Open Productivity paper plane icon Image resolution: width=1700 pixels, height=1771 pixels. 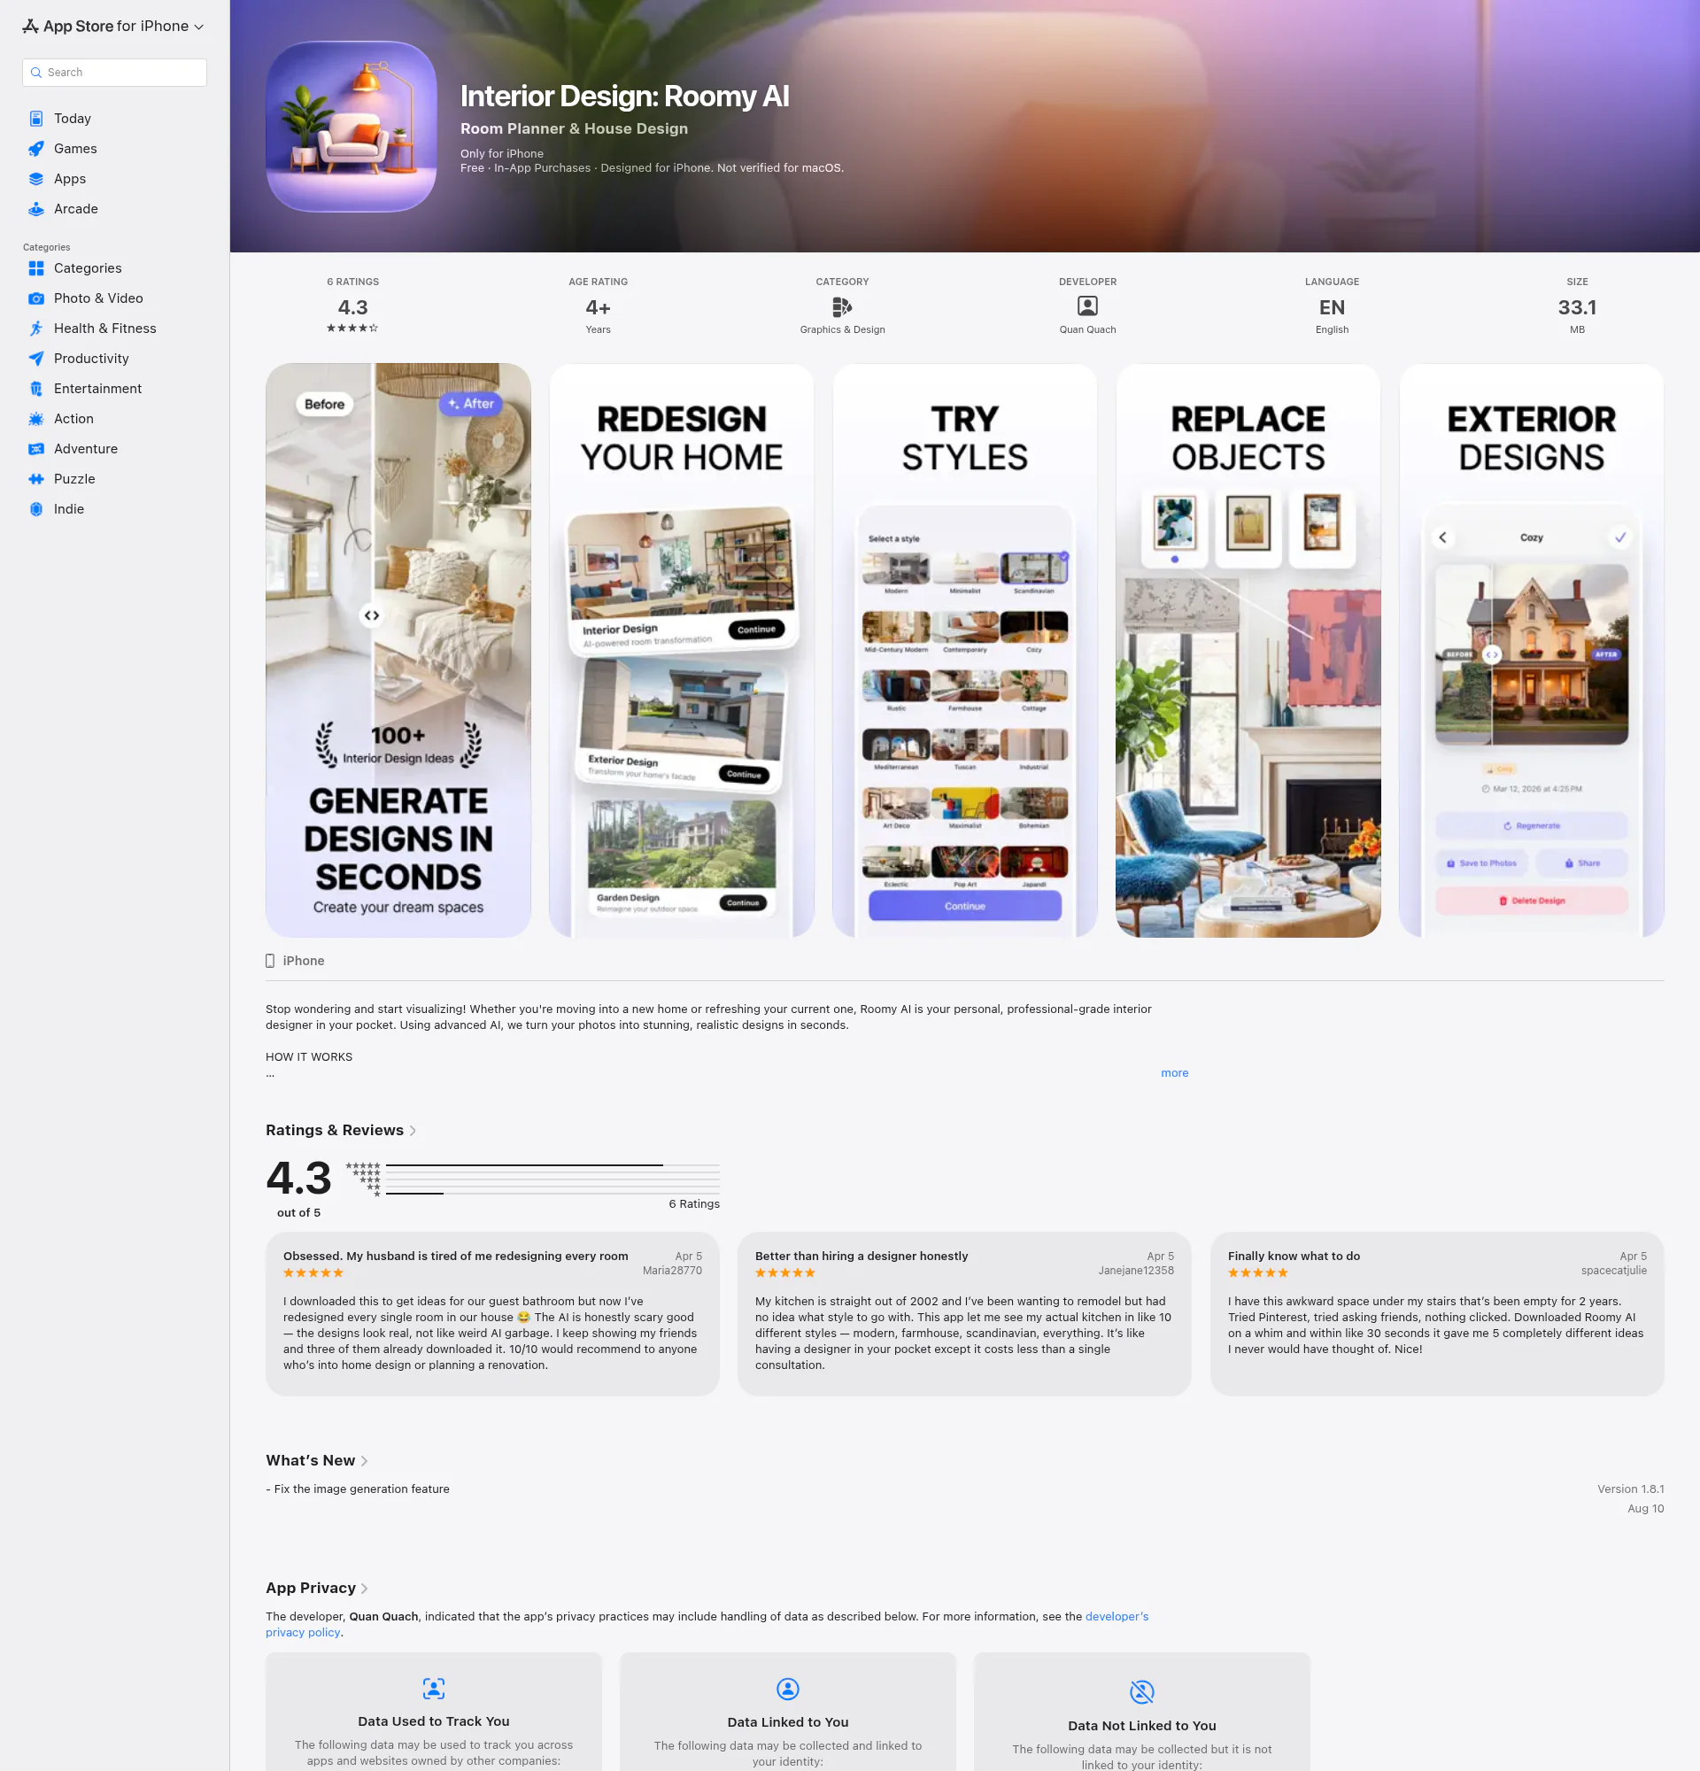tap(36, 359)
